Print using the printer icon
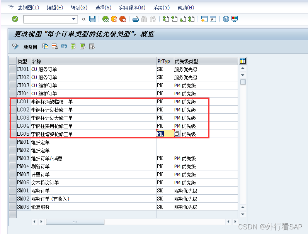This screenshot has width=308, height=234. tap(136, 19)
